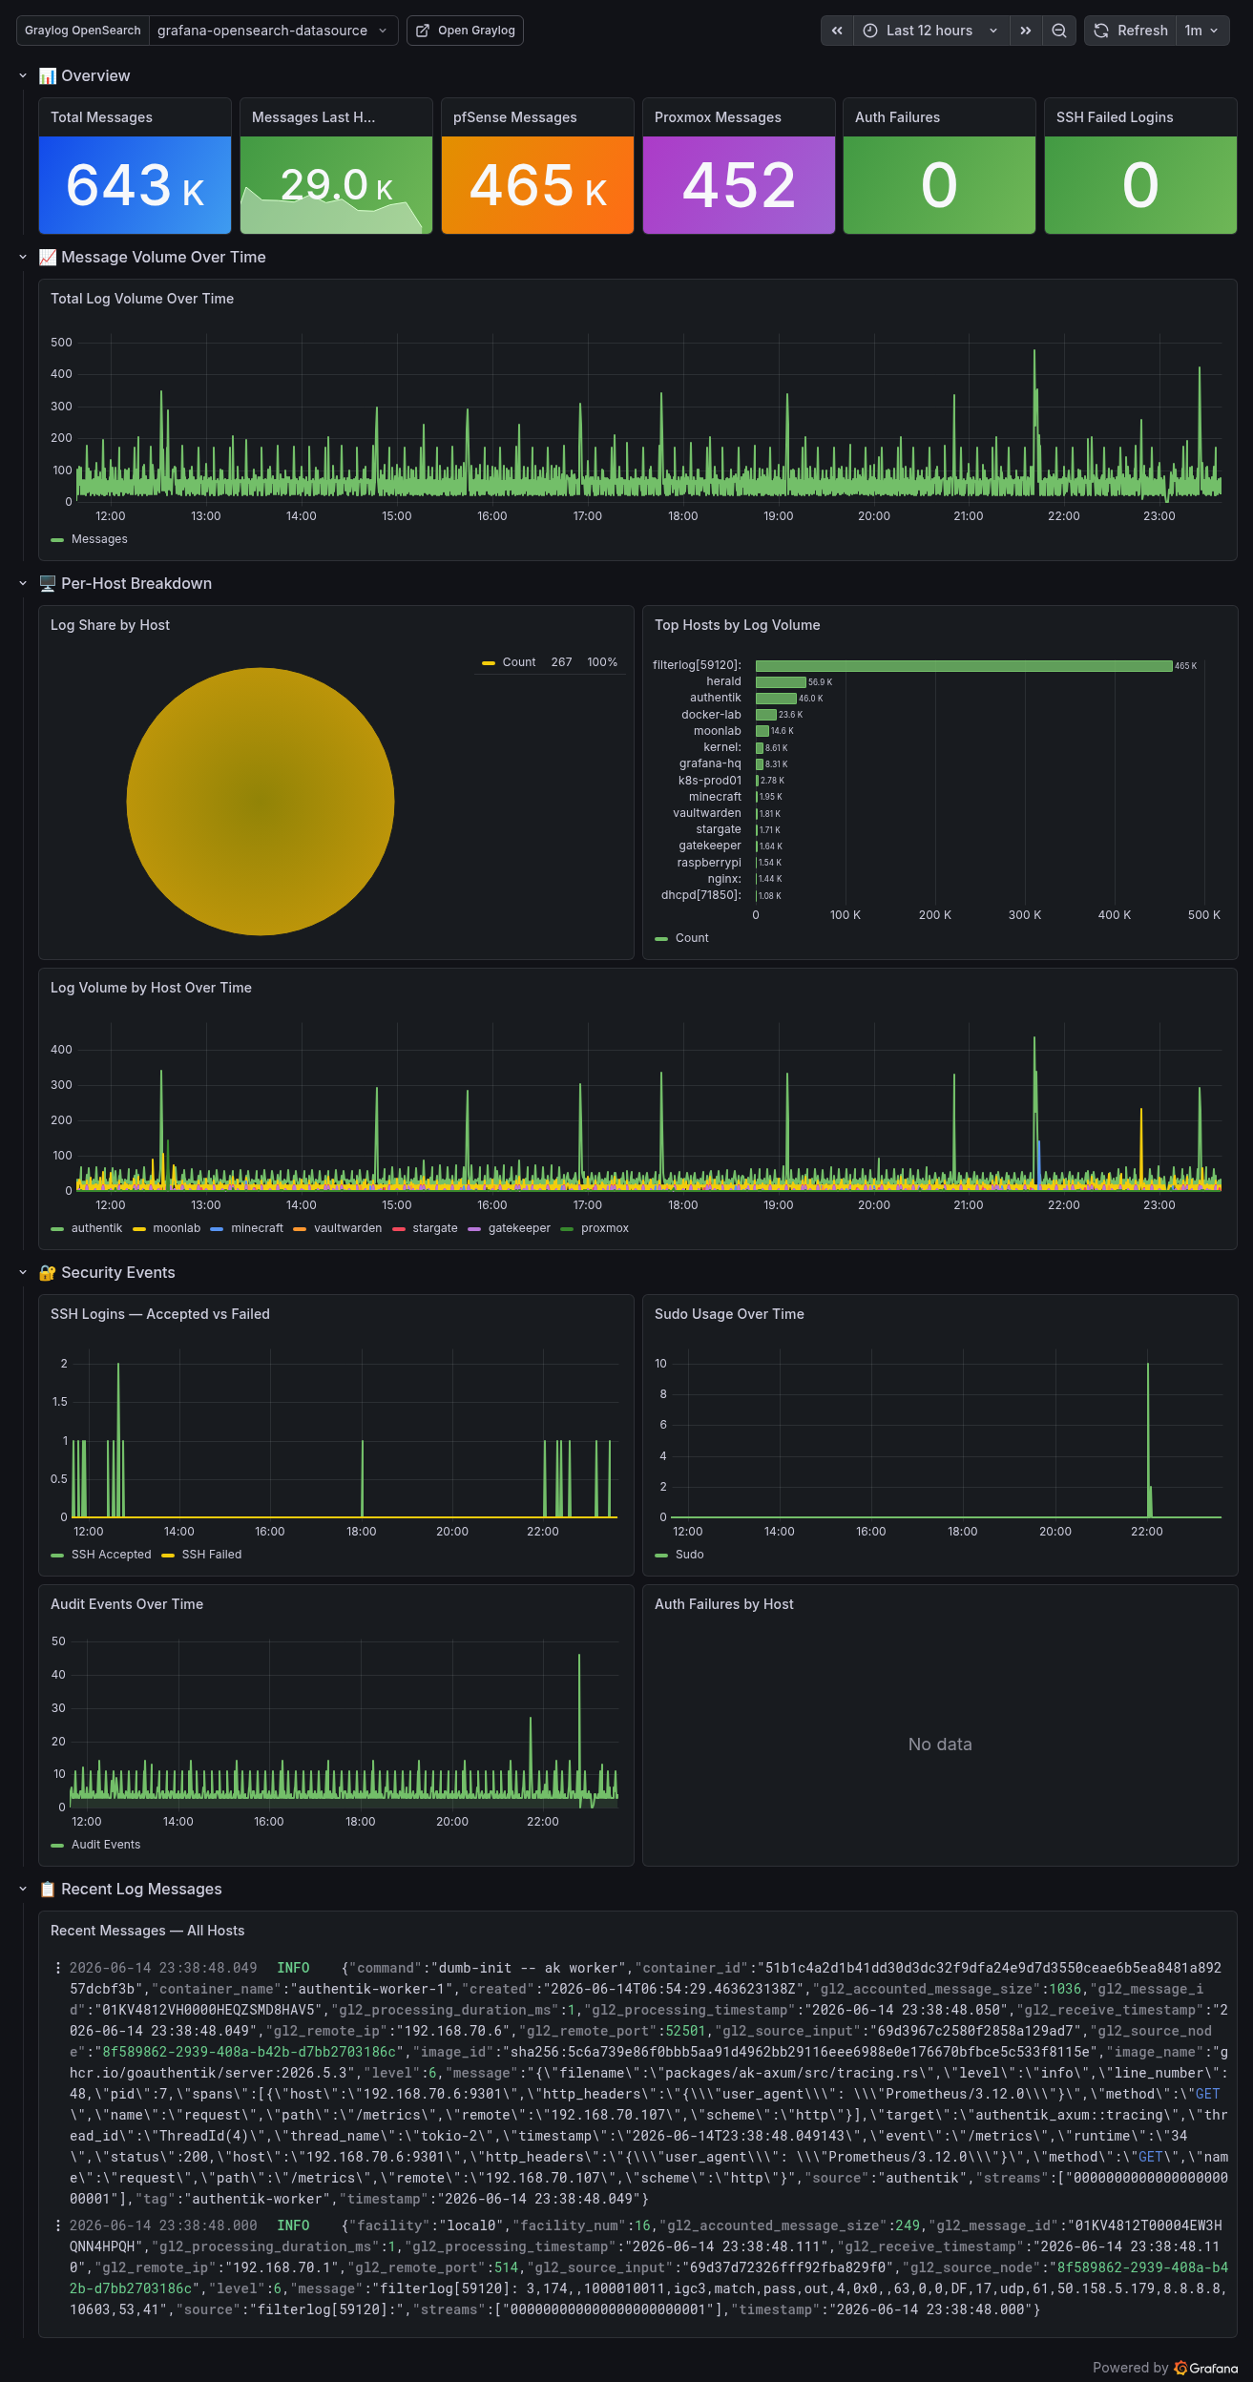Click the Proxmox Messages panel title

[x=718, y=117]
